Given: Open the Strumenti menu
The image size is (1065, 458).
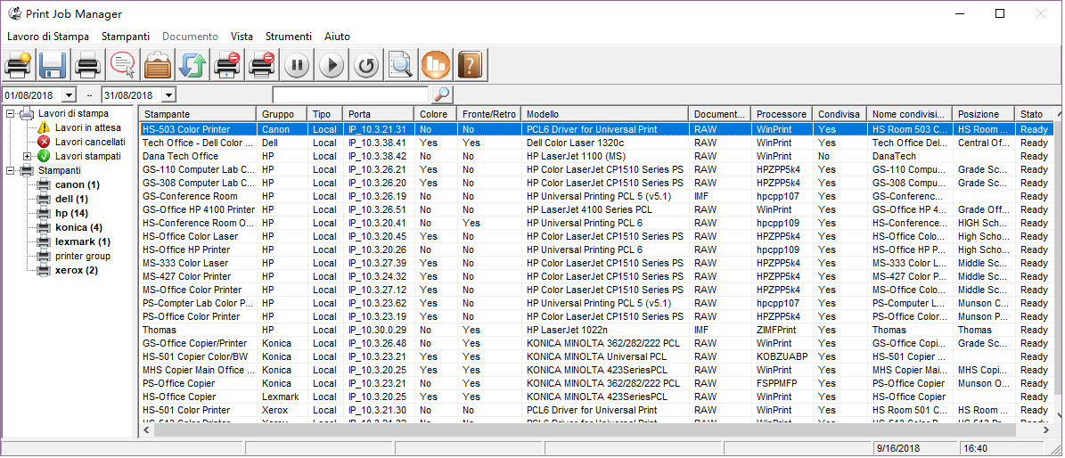Looking at the screenshot, I should [x=289, y=37].
